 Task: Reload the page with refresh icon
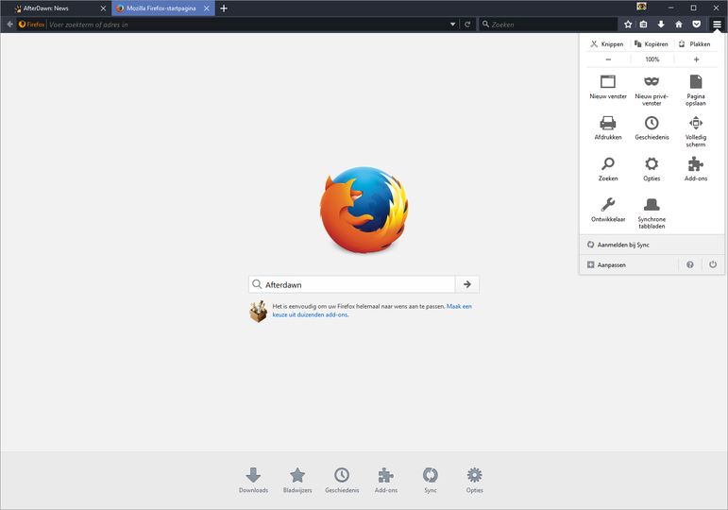(x=467, y=25)
